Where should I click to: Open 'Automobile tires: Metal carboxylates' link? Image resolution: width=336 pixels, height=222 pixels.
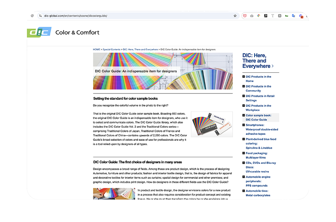[x=258, y=193]
